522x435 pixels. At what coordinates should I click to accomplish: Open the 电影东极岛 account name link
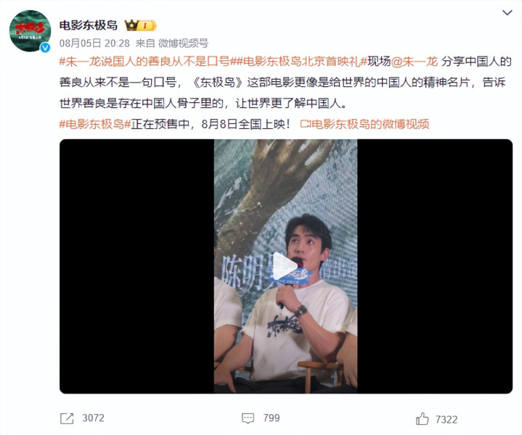point(89,25)
